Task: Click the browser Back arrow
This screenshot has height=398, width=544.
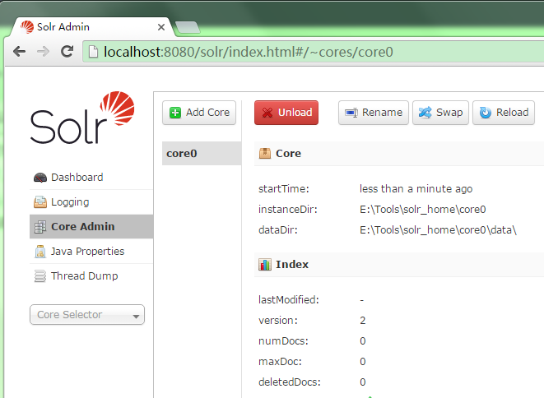Action: click(x=19, y=52)
